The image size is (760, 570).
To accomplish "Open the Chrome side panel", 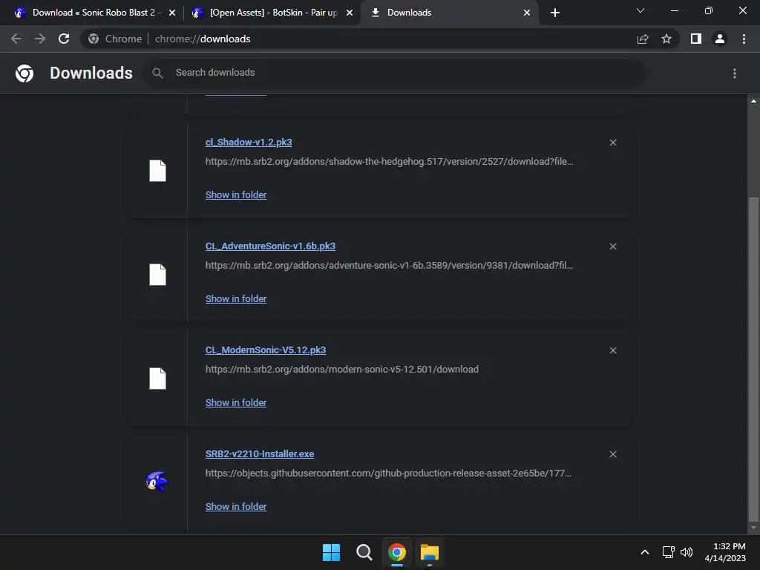I will (696, 39).
